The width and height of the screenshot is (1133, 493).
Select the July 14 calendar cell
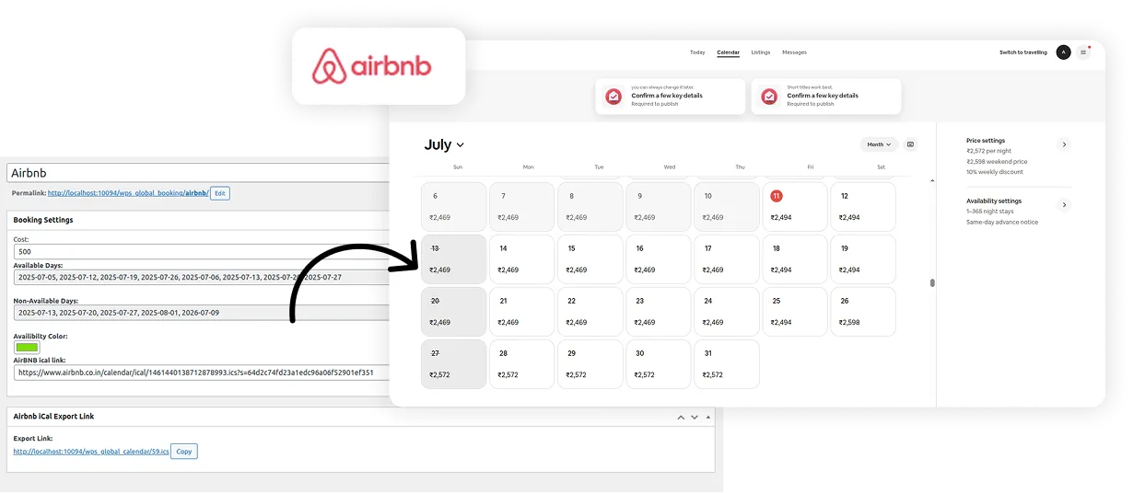[521, 259]
